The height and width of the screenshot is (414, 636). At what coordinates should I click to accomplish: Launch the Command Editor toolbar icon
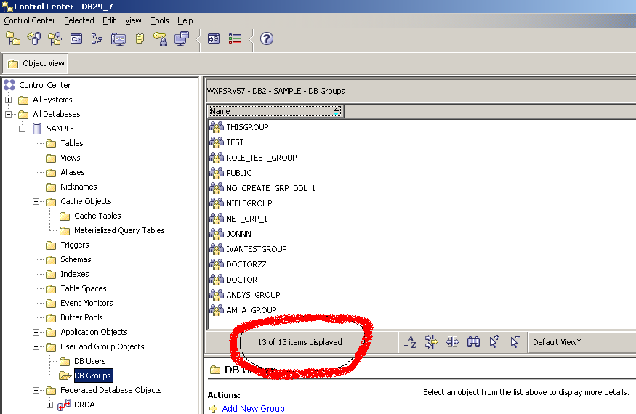click(76, 38)
